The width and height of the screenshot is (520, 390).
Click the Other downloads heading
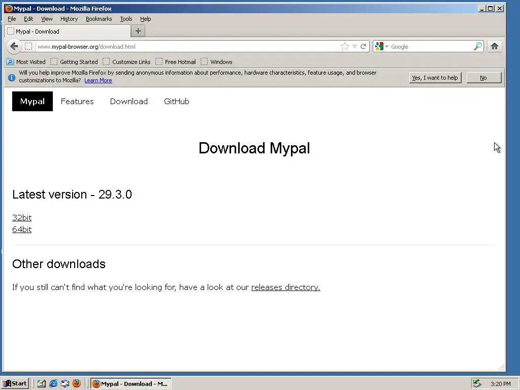[x=59, y=264]
